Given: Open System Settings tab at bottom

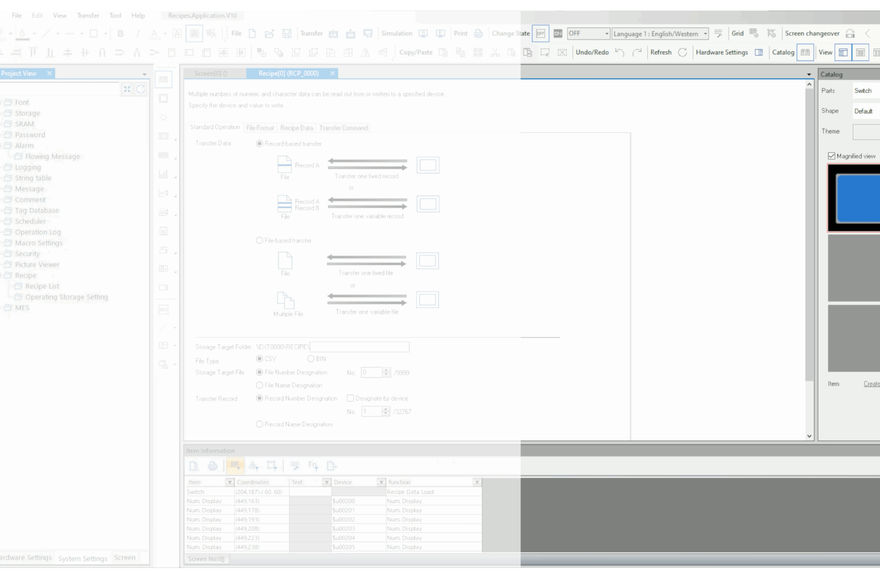Looking at the screenshot, I should [x=83, y=558].
